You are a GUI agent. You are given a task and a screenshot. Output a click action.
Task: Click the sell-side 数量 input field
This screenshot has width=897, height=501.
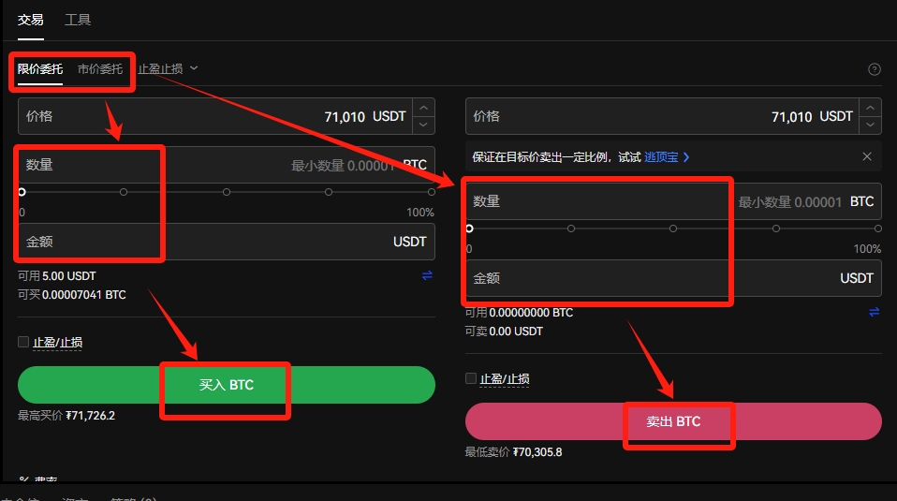(673, 201)
